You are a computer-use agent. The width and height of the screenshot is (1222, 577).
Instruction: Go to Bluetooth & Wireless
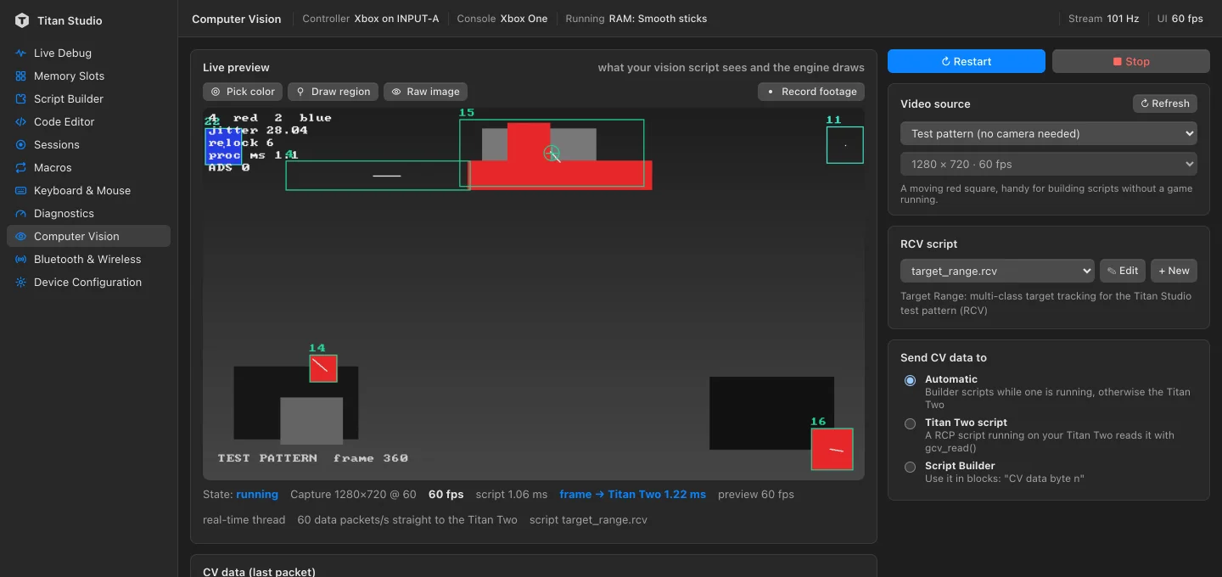(88, 259)
